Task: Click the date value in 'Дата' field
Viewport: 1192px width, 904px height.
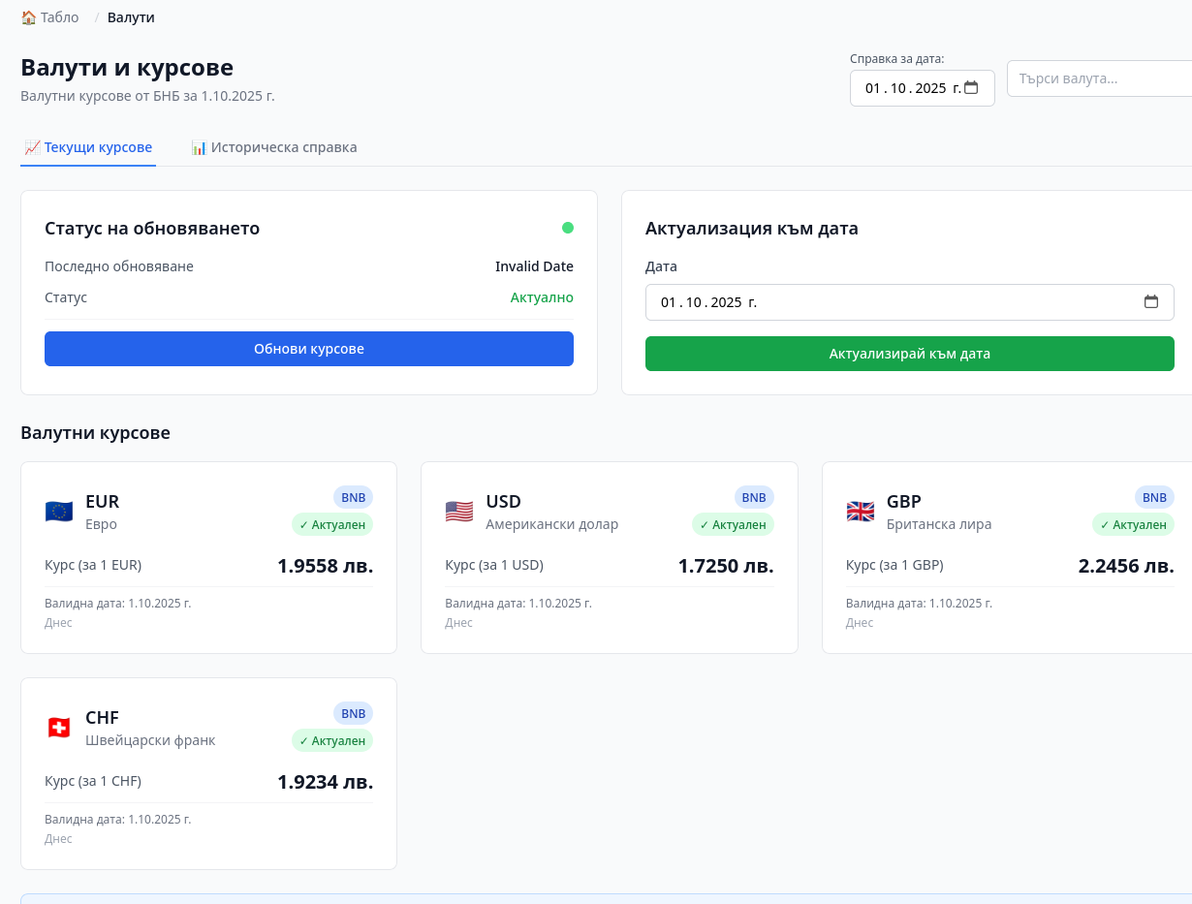Action: coord(707,302)
